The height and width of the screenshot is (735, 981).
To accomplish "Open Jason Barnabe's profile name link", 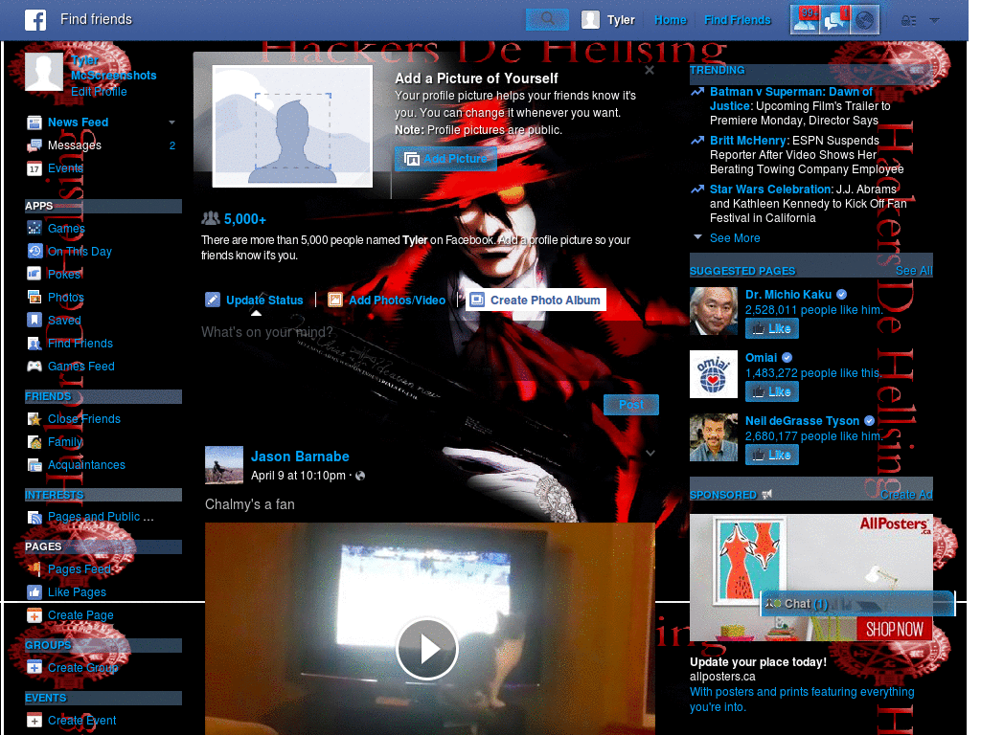I will (x=300, y=457).
